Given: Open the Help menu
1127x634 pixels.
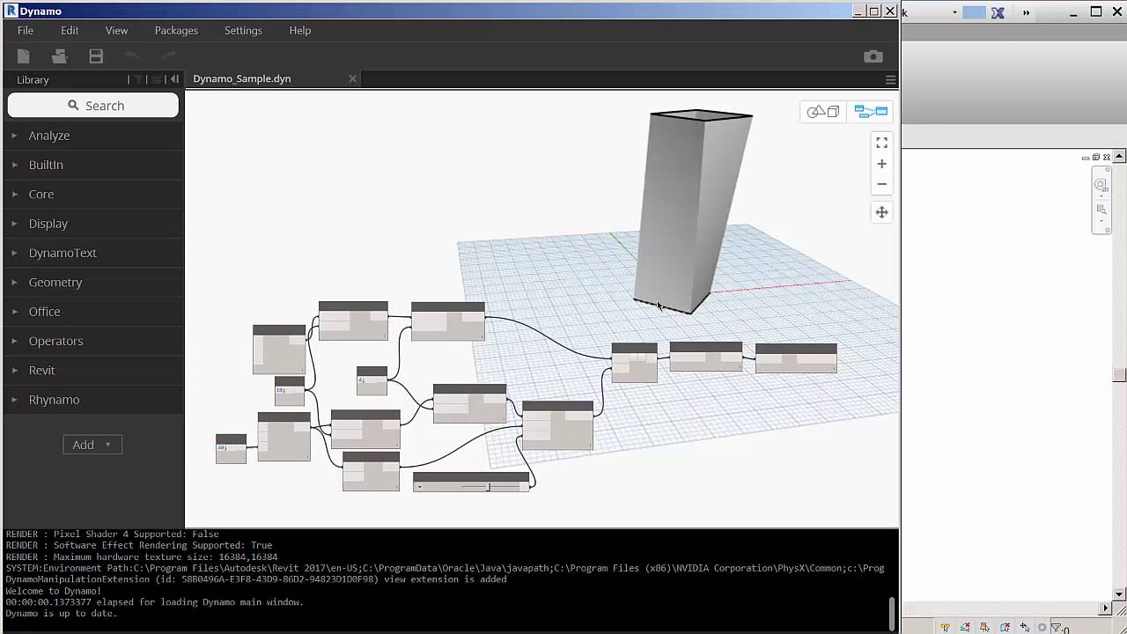Looking at the screenshot, I should (299, 30).
